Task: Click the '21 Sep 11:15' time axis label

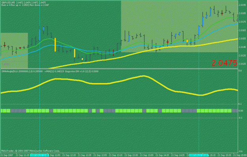Action: (x=23, y=155)
